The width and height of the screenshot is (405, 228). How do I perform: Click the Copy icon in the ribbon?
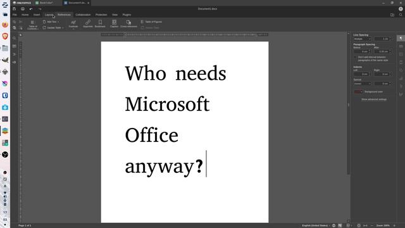click(x=14, y=22)
